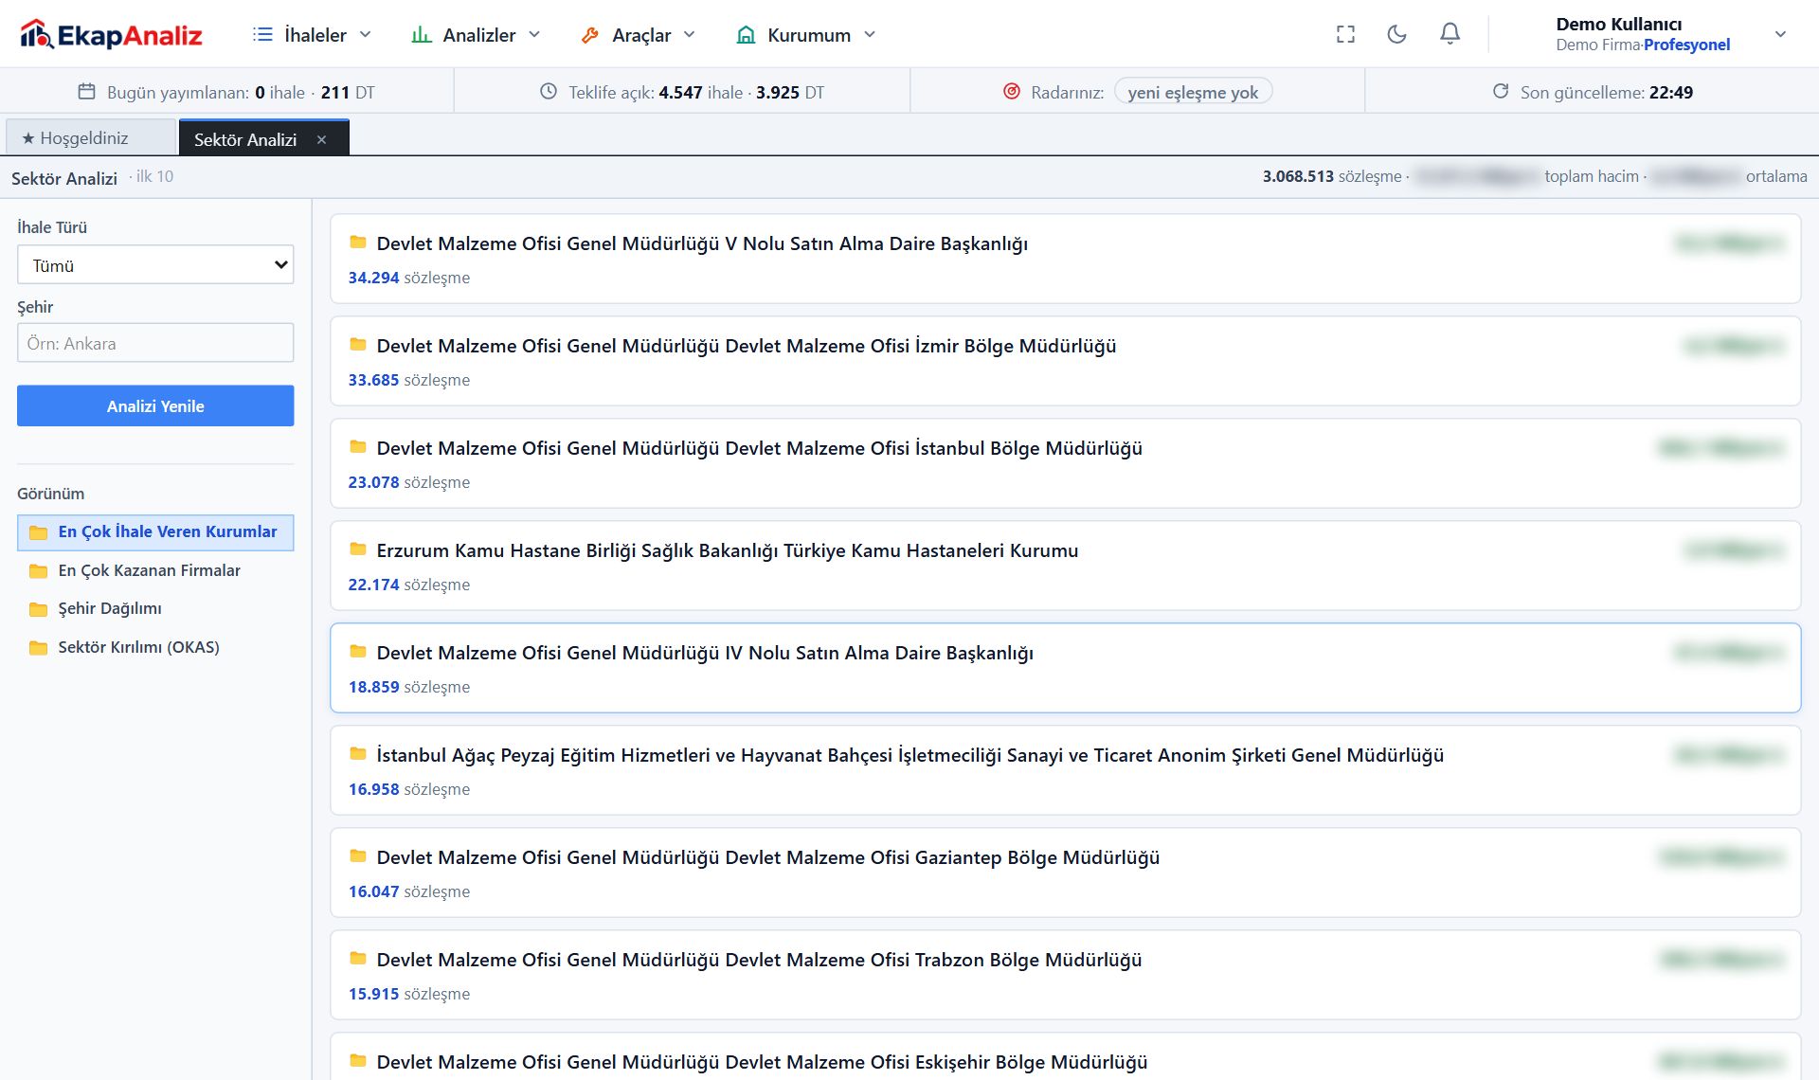Click the EkapAnaliz logo
This screenshot has height=1080, width=1819.
click(x=111, y=35)
